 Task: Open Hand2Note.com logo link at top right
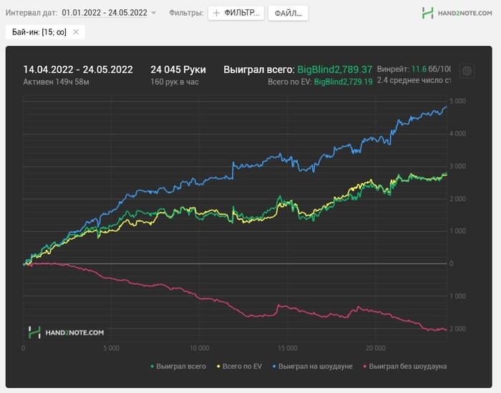[457, 13]
